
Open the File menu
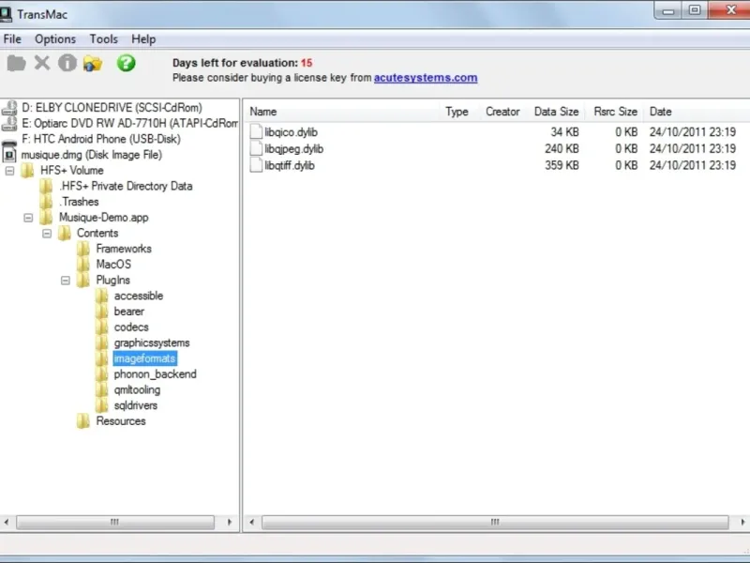(12, 39)
